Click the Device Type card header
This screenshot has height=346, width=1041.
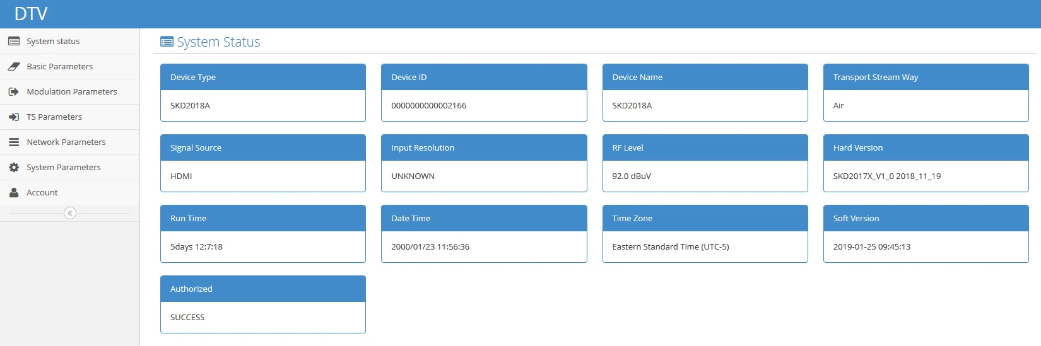pyautogui.click(x=263, y=77)
